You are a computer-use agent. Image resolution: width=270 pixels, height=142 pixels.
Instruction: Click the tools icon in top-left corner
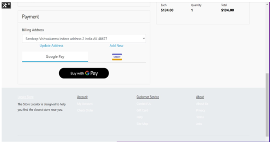pyautogui.click(x=6, y=5)
